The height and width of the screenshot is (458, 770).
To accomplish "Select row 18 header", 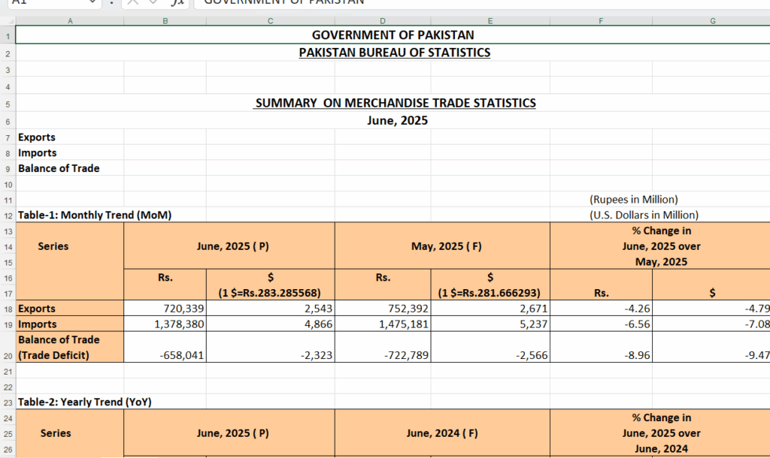I will click(7, 309).
